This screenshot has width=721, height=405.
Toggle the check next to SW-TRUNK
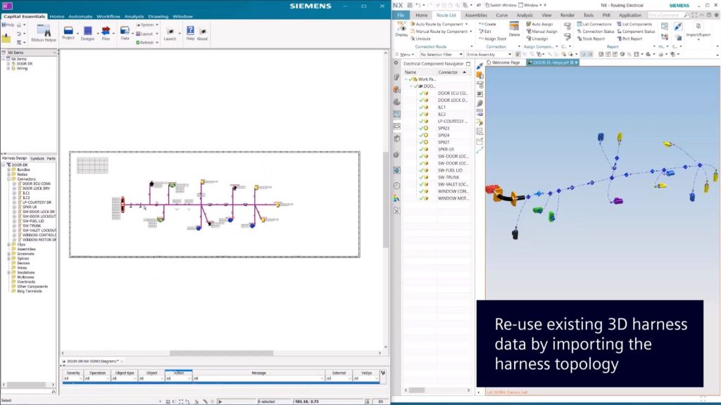coord(421,177)
